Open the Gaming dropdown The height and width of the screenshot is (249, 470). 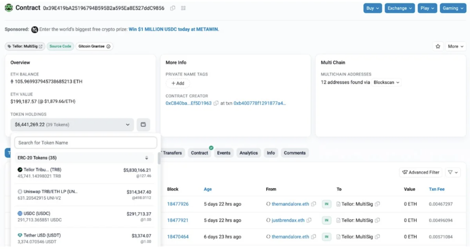453,8
